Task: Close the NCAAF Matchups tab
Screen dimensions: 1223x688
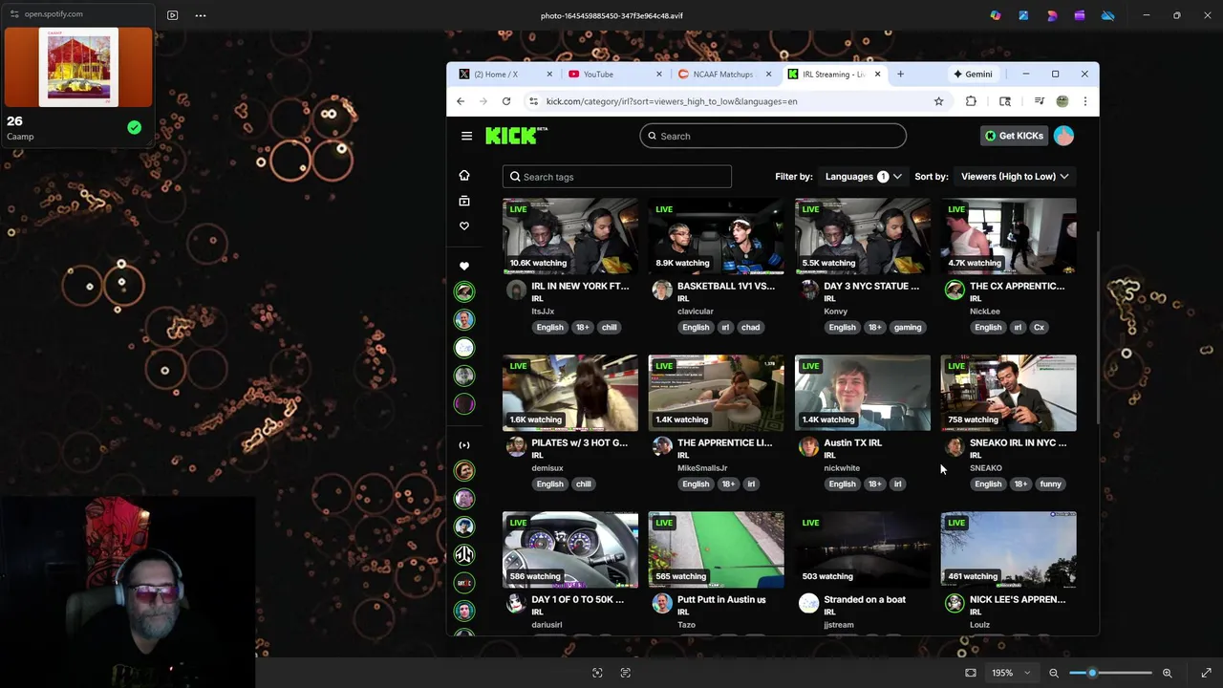Action: [768, 74]
